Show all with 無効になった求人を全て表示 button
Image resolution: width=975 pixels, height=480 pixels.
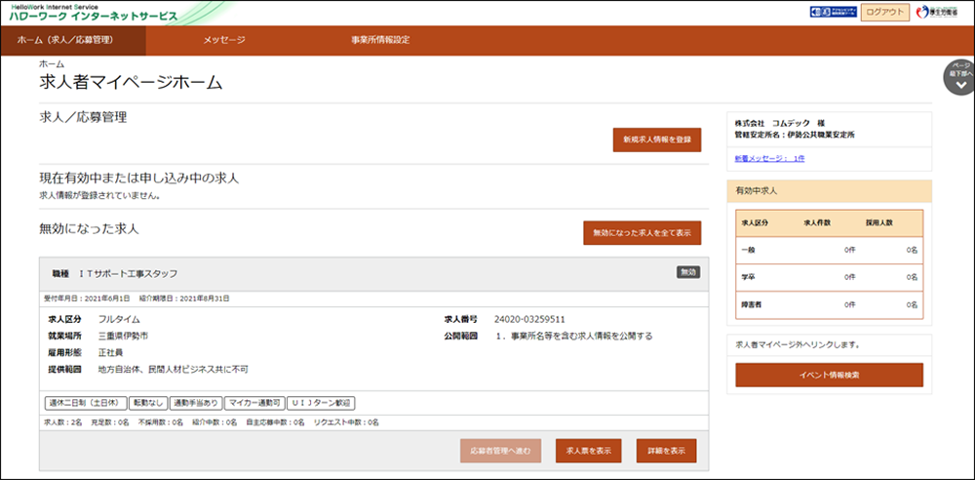point(642,233)
